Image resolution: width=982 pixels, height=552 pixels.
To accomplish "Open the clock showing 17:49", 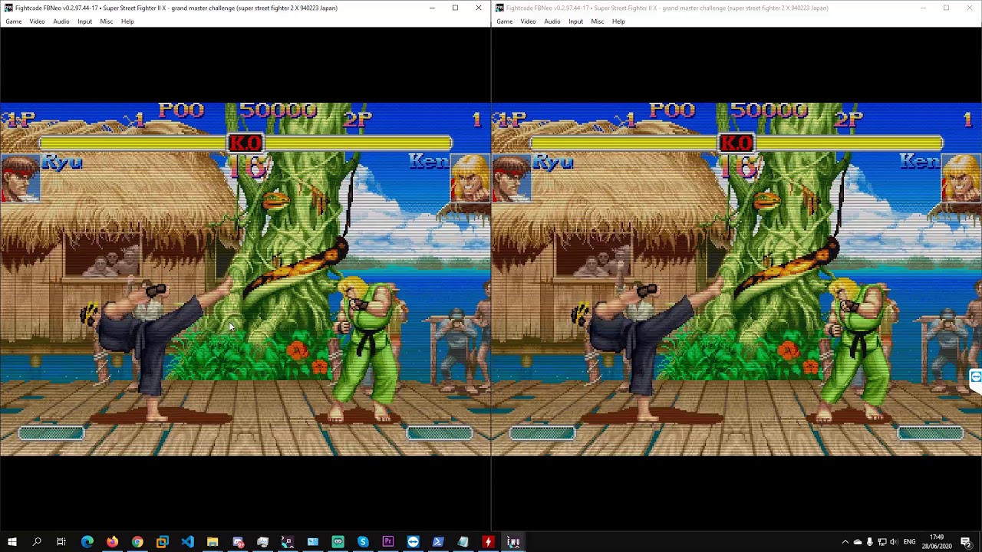I will (x=937, y=542).
